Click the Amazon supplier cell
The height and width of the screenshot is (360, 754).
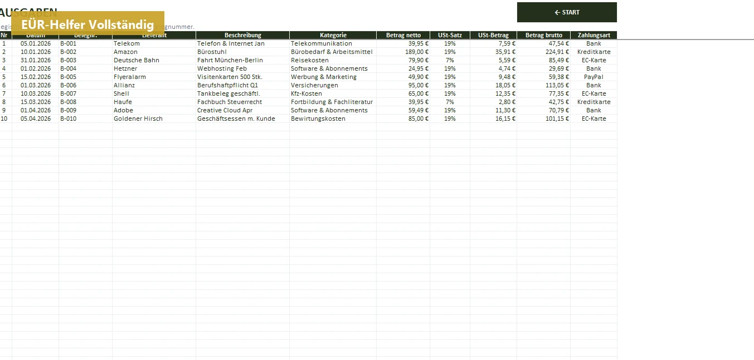pyautogui.click(x=154, y=52)
